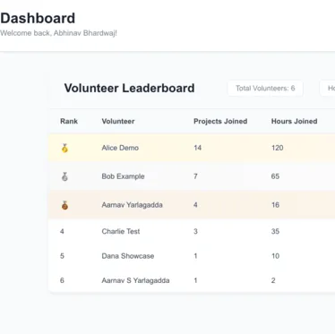Click the silver medal icon for Bob Example
The image size is (335, 334).
[x=64, y=176]
